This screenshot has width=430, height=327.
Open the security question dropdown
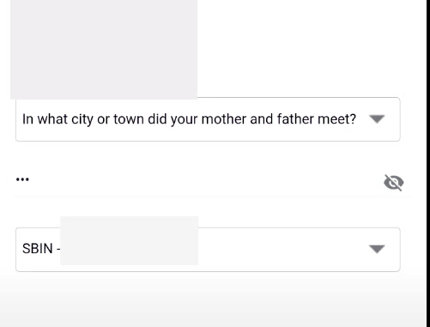(208, 119)
